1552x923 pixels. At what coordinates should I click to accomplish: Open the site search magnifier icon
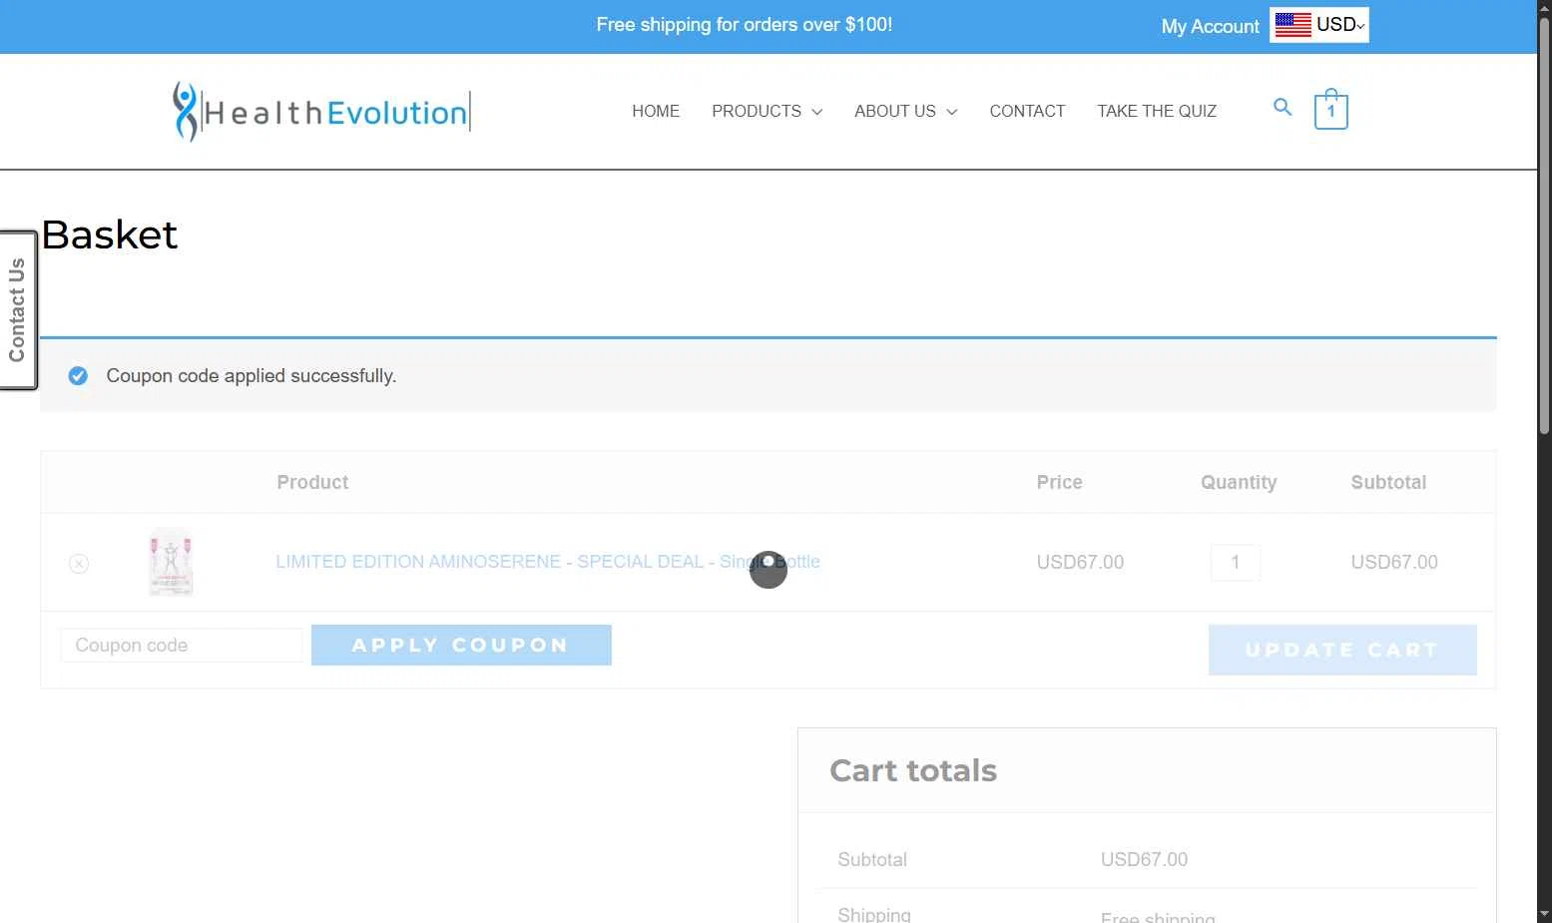(x=1283, y=107)
